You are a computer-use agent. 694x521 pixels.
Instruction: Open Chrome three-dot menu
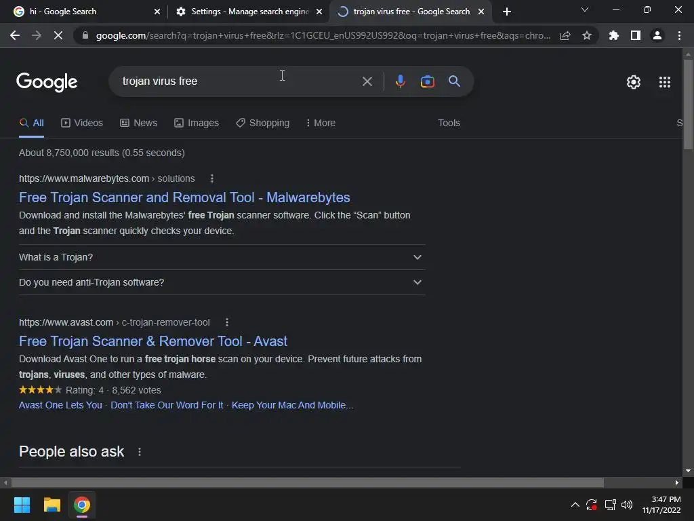coord(679,35)
